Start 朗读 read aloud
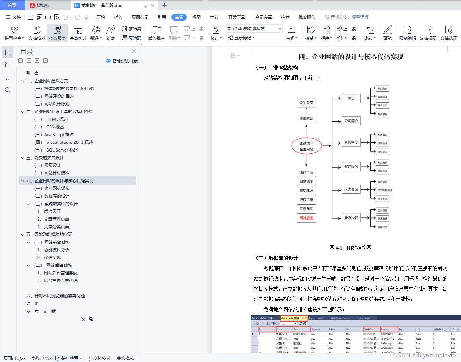The height and width of the screenshot is (362, 461). [x=110, y=33]
